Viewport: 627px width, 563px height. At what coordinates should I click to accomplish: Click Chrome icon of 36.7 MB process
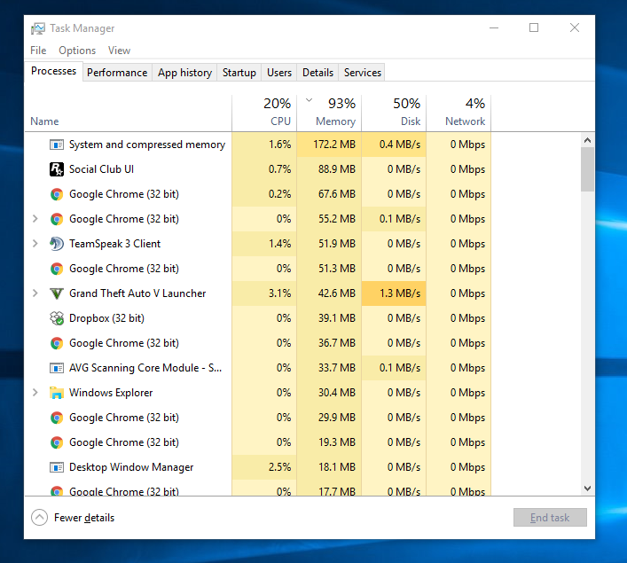[x=57, y=343]
